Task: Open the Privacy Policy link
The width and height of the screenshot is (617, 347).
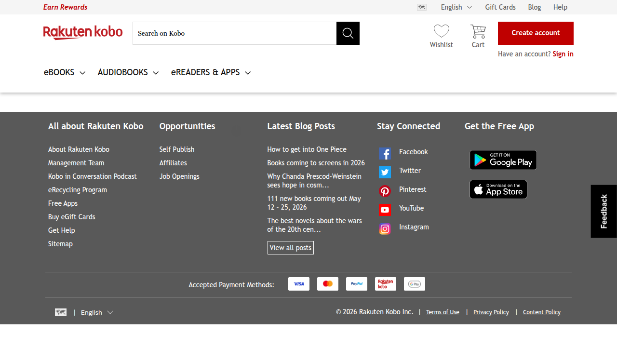Action: 491,312
